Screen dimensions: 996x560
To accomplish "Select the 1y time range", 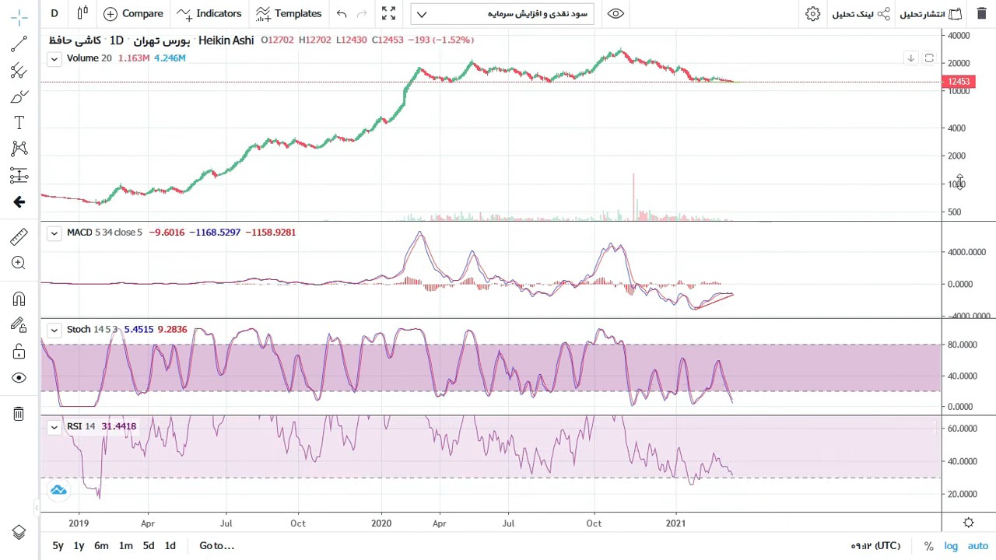I will coord(79,546).
